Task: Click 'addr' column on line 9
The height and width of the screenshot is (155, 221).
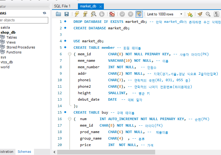Action: pos(82,73)
